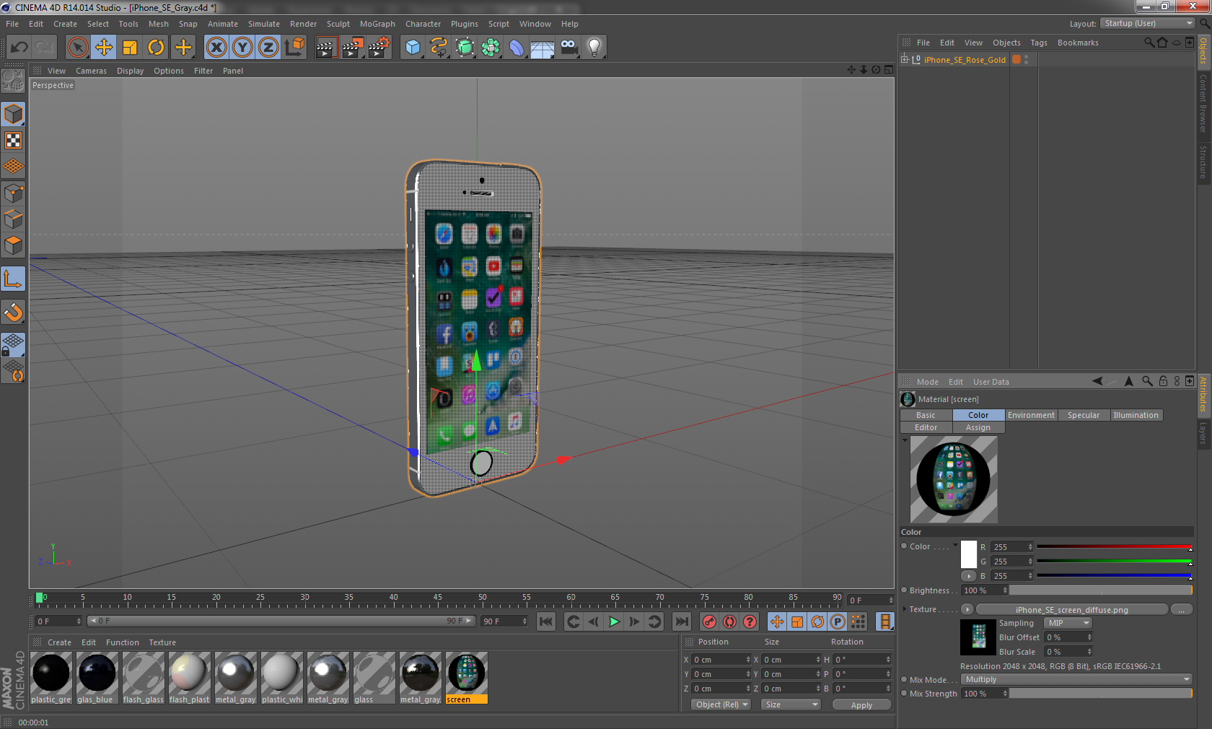Open the Size mode dropdown

click(791, 704)
